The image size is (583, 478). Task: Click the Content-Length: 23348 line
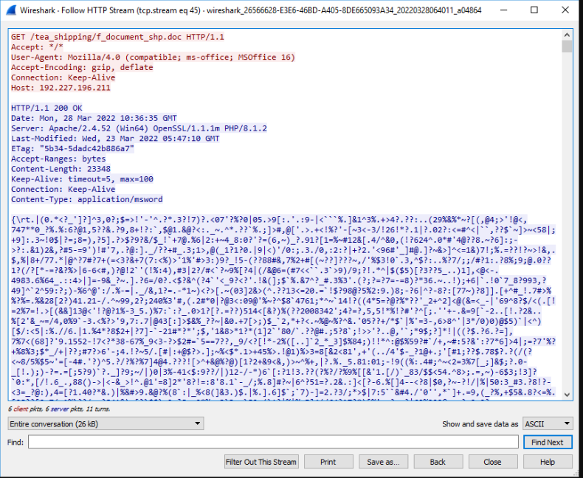point(61,169)
